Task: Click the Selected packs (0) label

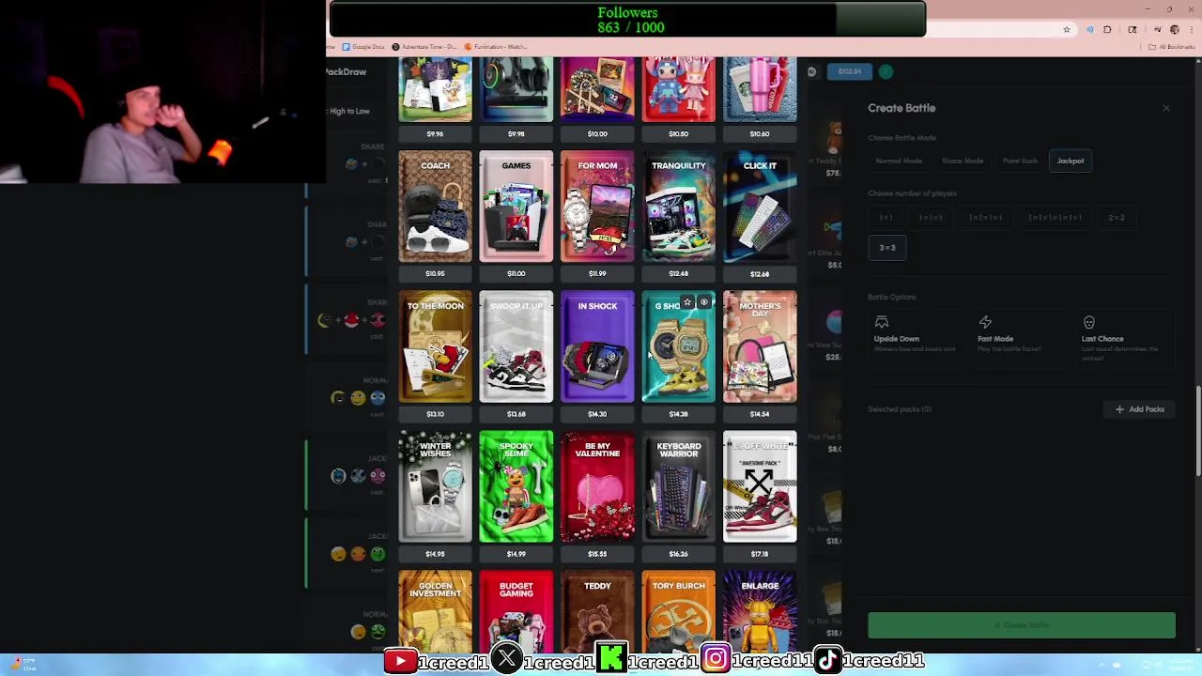Action: click(900, 409)
